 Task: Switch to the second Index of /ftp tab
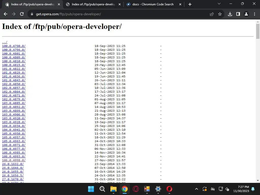point(93,4)
